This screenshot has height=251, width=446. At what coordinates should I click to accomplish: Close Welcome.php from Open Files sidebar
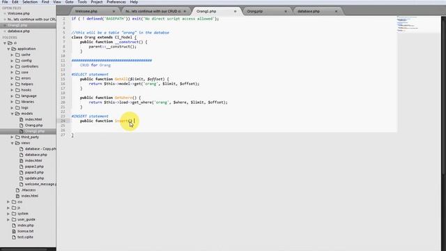[x=5, y=13]
